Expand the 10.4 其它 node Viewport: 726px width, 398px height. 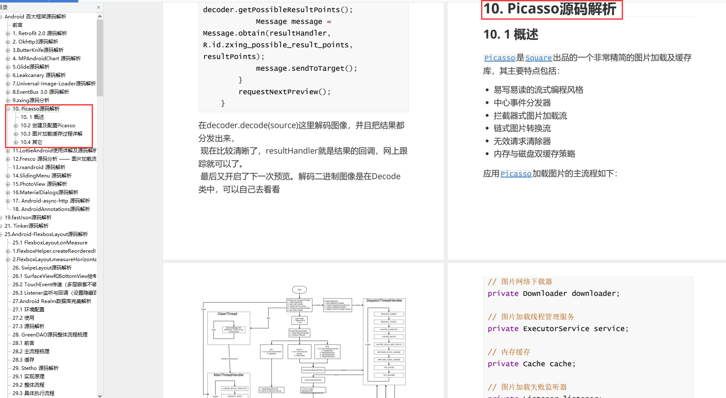15,142
